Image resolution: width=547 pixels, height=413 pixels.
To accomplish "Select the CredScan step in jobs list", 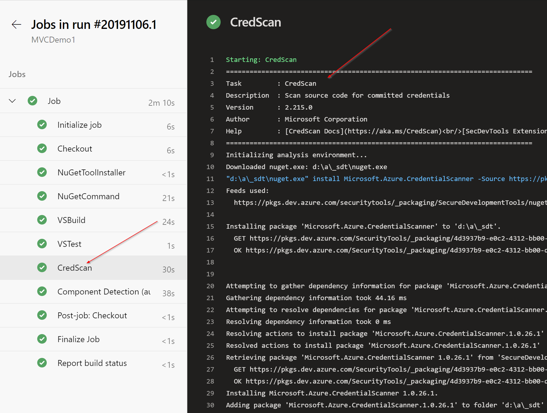I will 74,268.
